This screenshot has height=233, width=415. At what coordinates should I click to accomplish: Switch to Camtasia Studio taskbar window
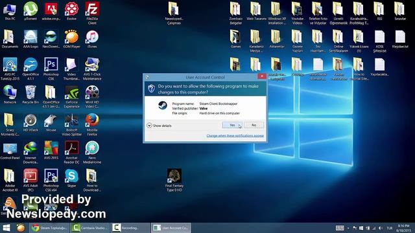point(90,228)
